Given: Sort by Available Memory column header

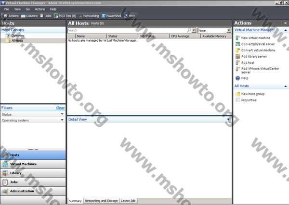Looking at the screenshot, I should (x=216, y=36).
